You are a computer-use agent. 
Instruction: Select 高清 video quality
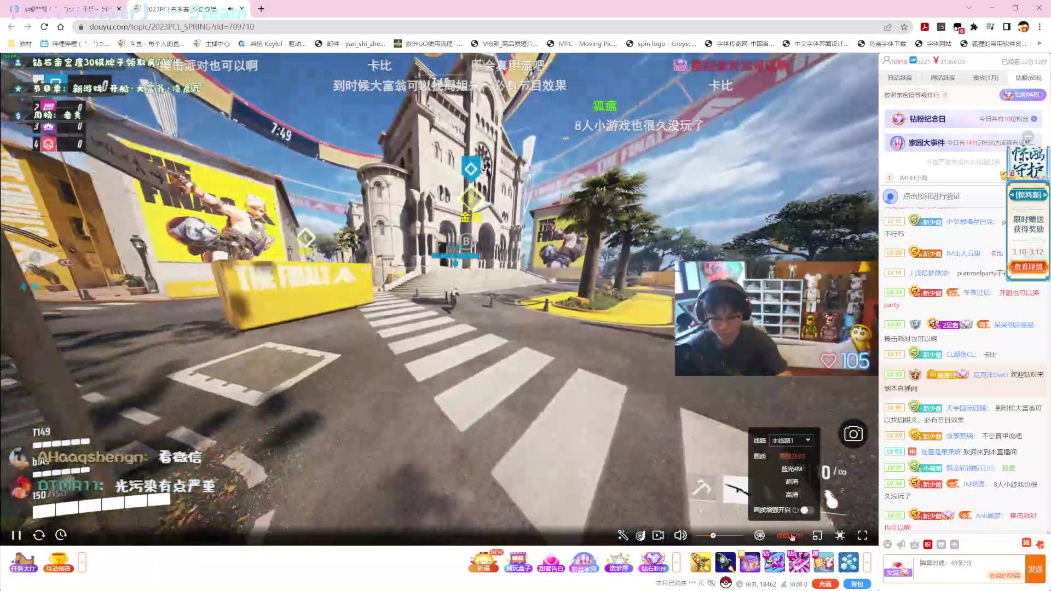792,495
